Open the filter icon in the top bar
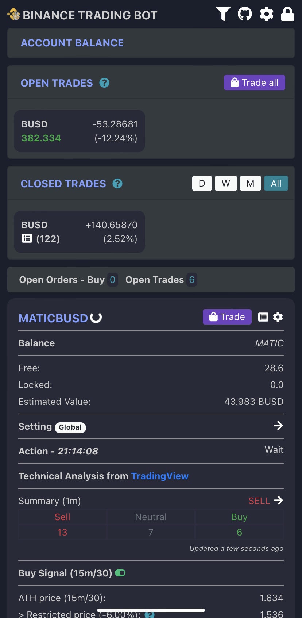This screenshot has height=618, width=302. (223, 14)
